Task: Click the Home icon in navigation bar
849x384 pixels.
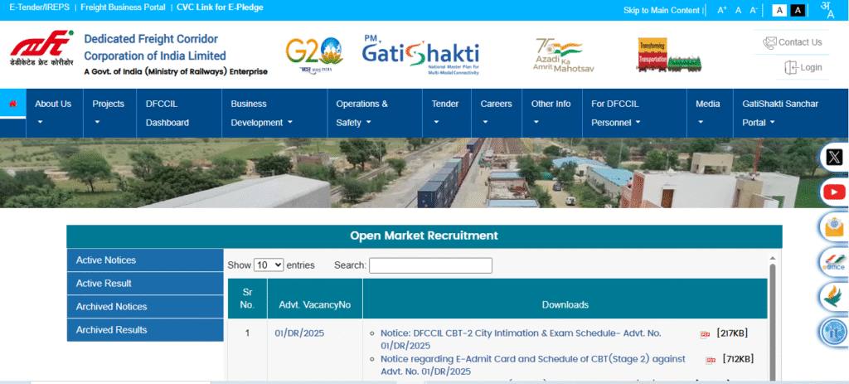Action: pyautogui.click(x=12, y=105)
